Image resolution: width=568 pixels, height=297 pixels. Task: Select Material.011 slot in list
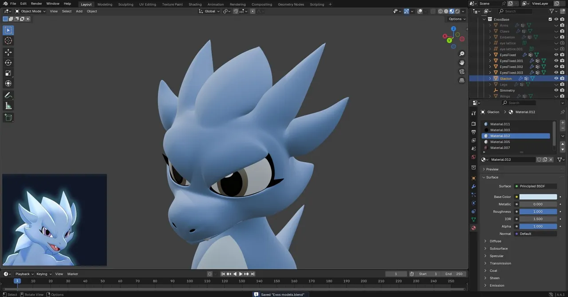(x=516, y=124)
